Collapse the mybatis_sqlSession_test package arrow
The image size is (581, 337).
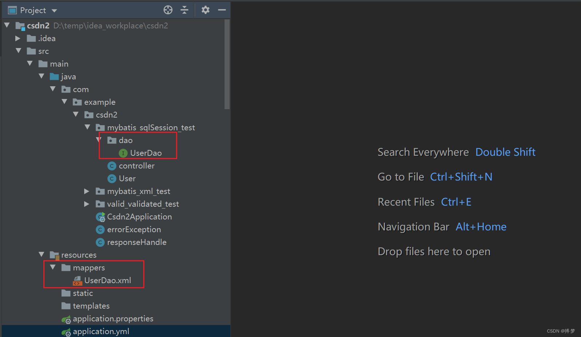point(87,127)
